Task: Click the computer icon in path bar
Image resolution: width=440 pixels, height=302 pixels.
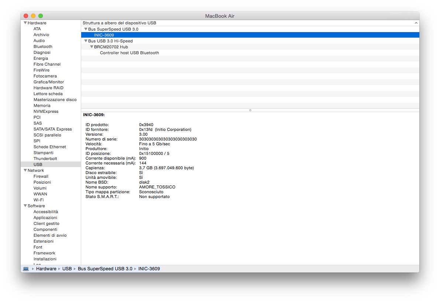Action: 26,269
